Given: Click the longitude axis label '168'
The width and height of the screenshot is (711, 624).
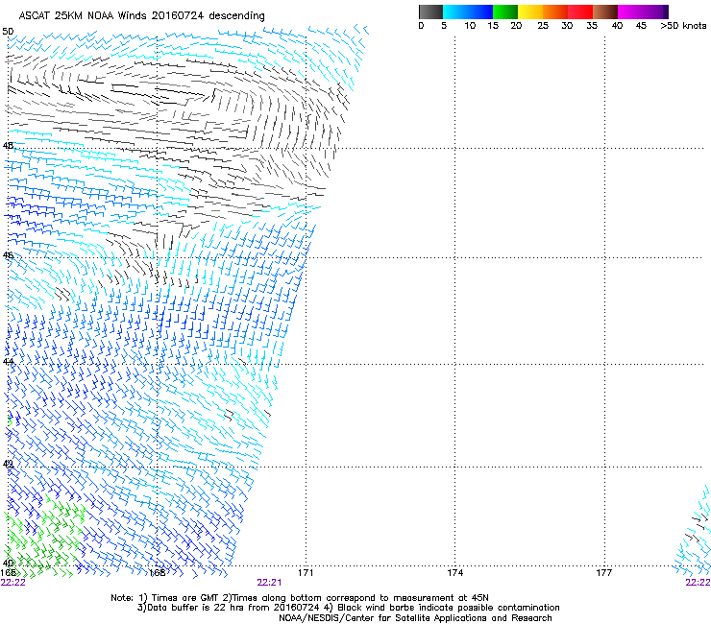Looking at the screenshot, I should pyautogui.click(x=158, y=573).
